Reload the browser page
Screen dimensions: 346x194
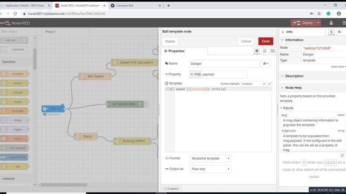pyautogui.click(x=15, y=13)
